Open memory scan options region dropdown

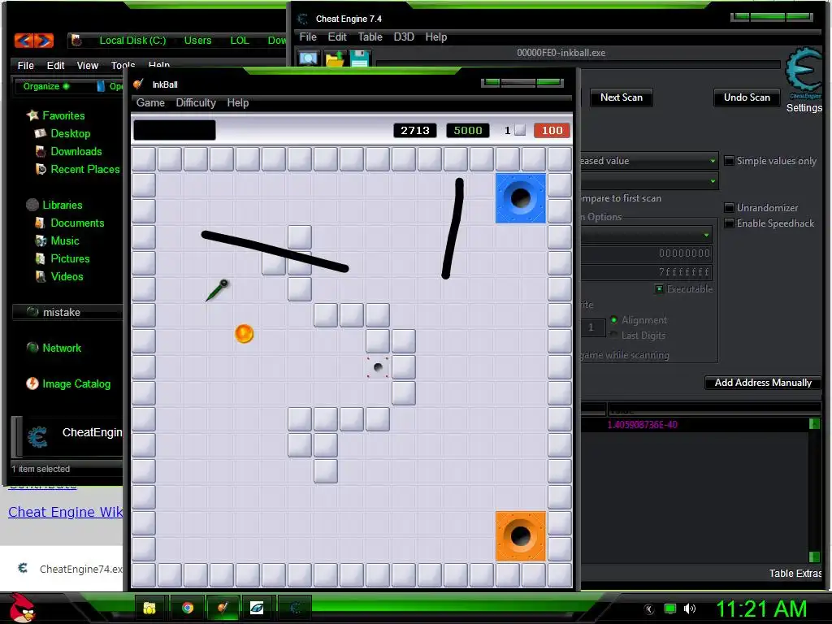[646, 235]
